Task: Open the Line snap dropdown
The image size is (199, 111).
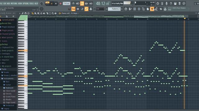Action: [x=100, y=9]
